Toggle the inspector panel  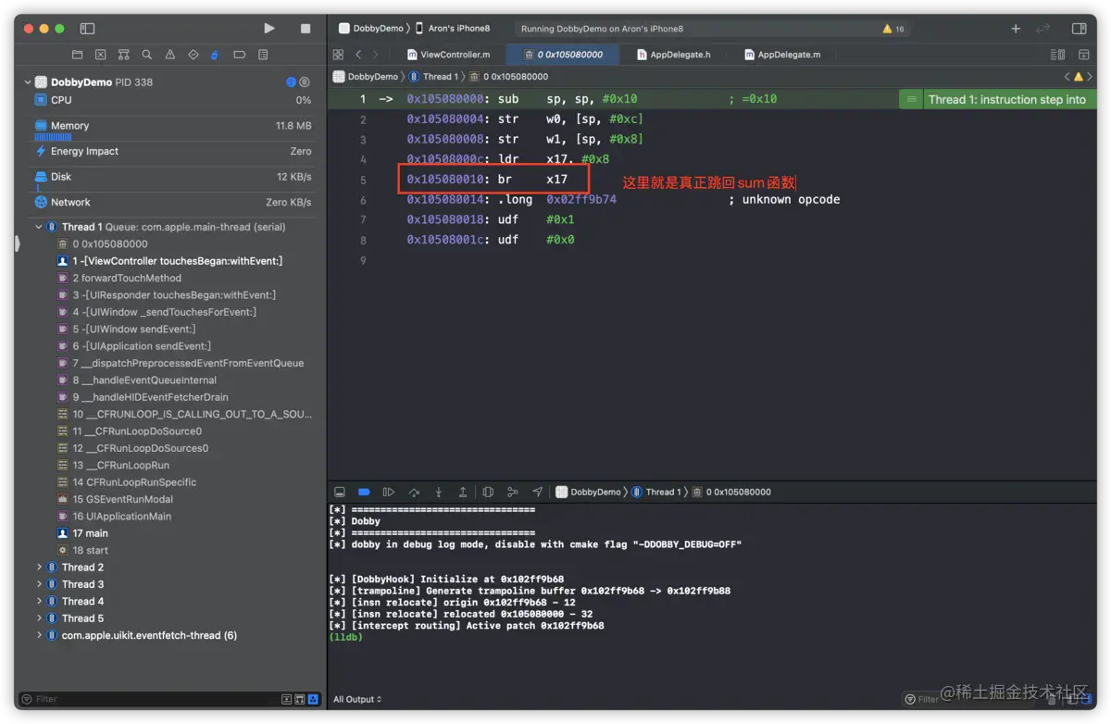1078,29
